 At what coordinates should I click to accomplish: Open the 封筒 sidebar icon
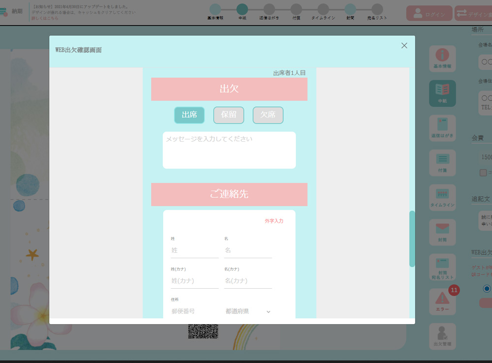click(442, 232)
